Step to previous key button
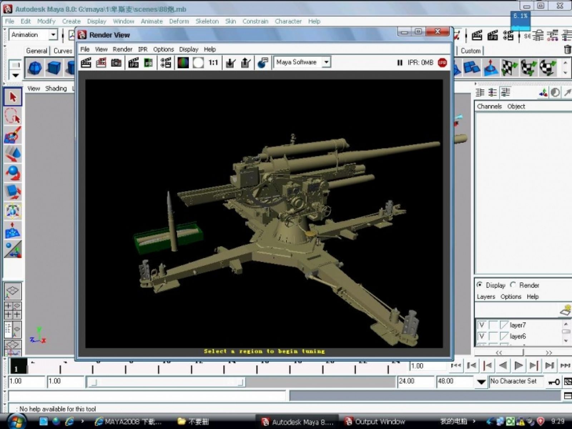572x429 pixels. pyautogui.click(x=487, y=365)
